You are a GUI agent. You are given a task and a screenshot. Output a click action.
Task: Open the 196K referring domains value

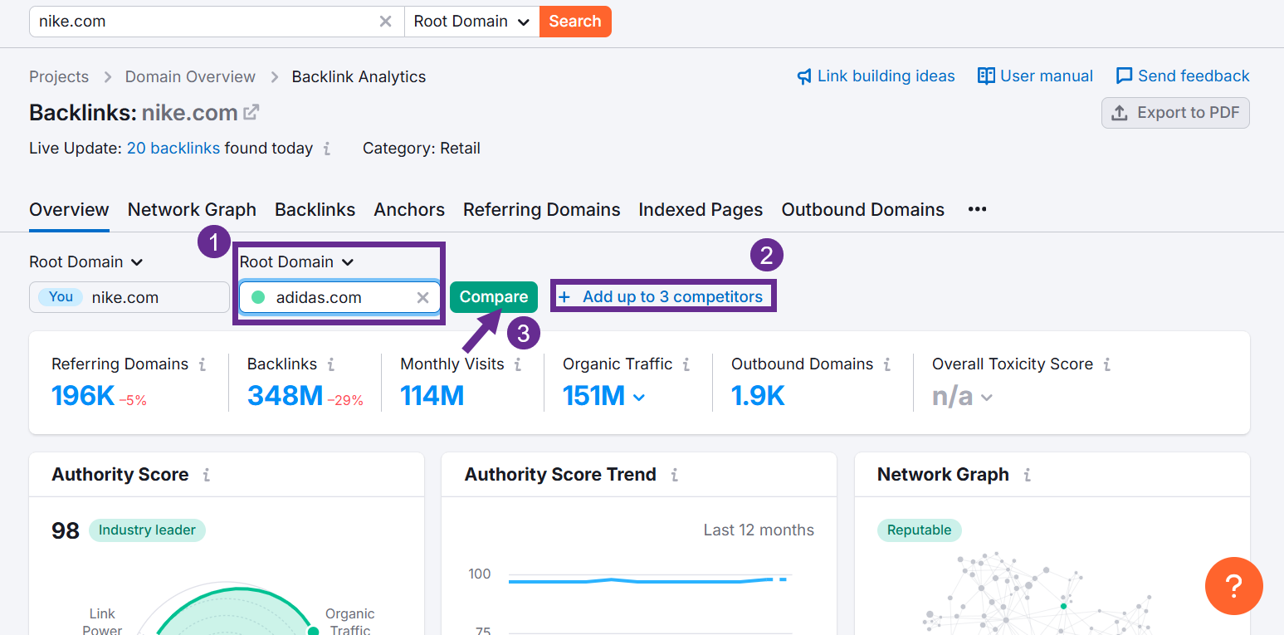click(83, 396)
